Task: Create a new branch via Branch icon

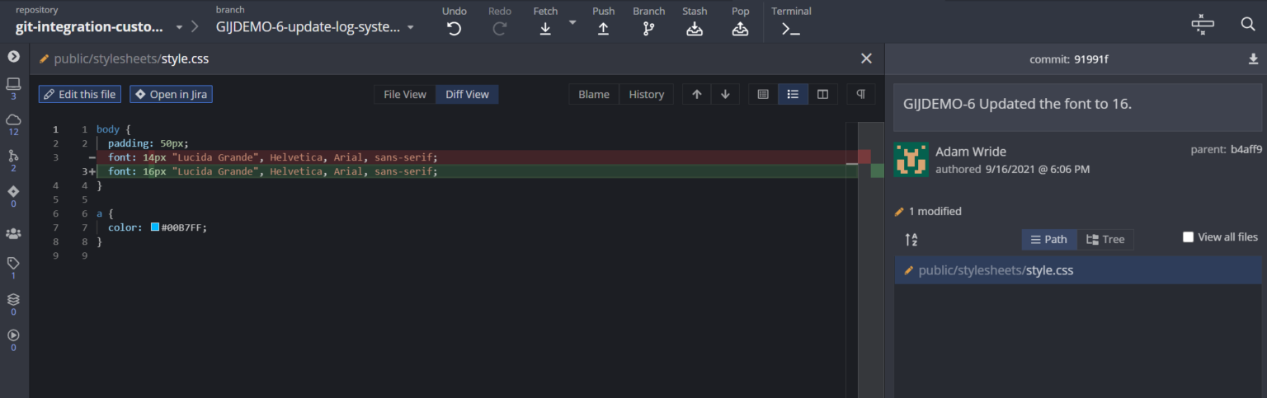Action: [648, 29]
